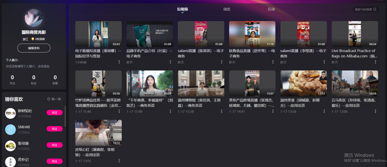Screen dimensions: 387x167
Task: Switch to the 动态 tab
Action: 227,9
